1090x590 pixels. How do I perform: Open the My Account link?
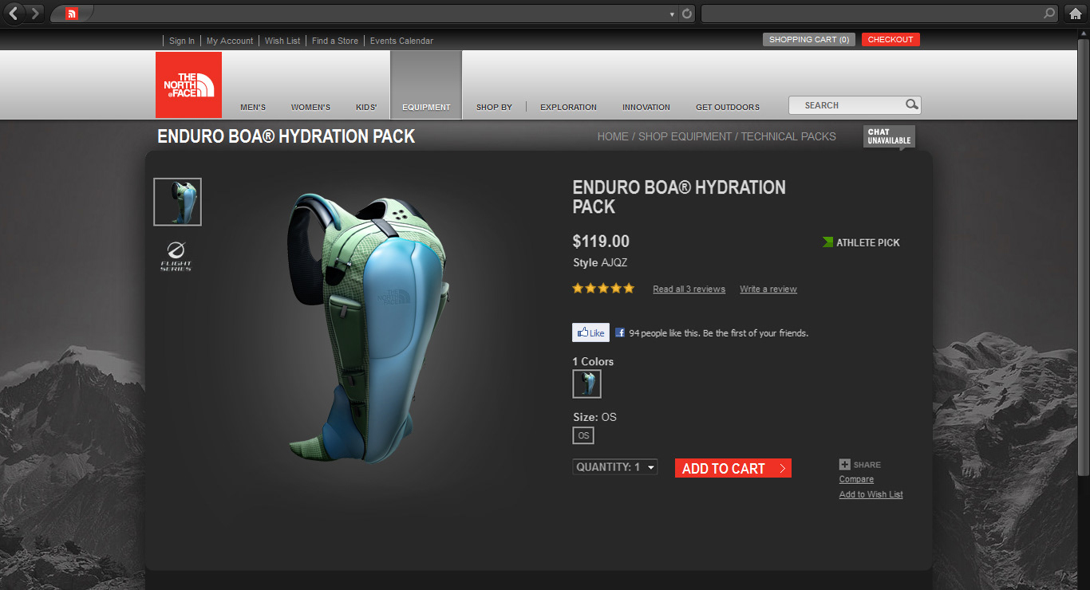tap(230, 41)
